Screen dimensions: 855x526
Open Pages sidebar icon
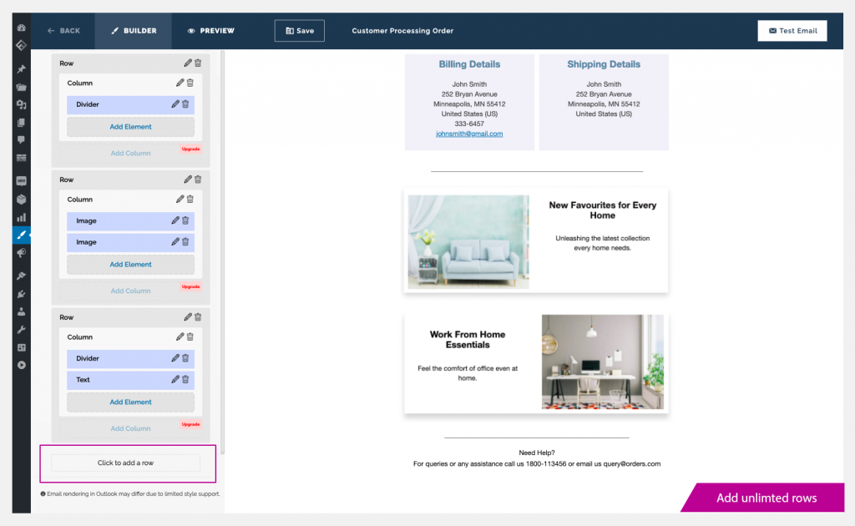pos(21,123)
